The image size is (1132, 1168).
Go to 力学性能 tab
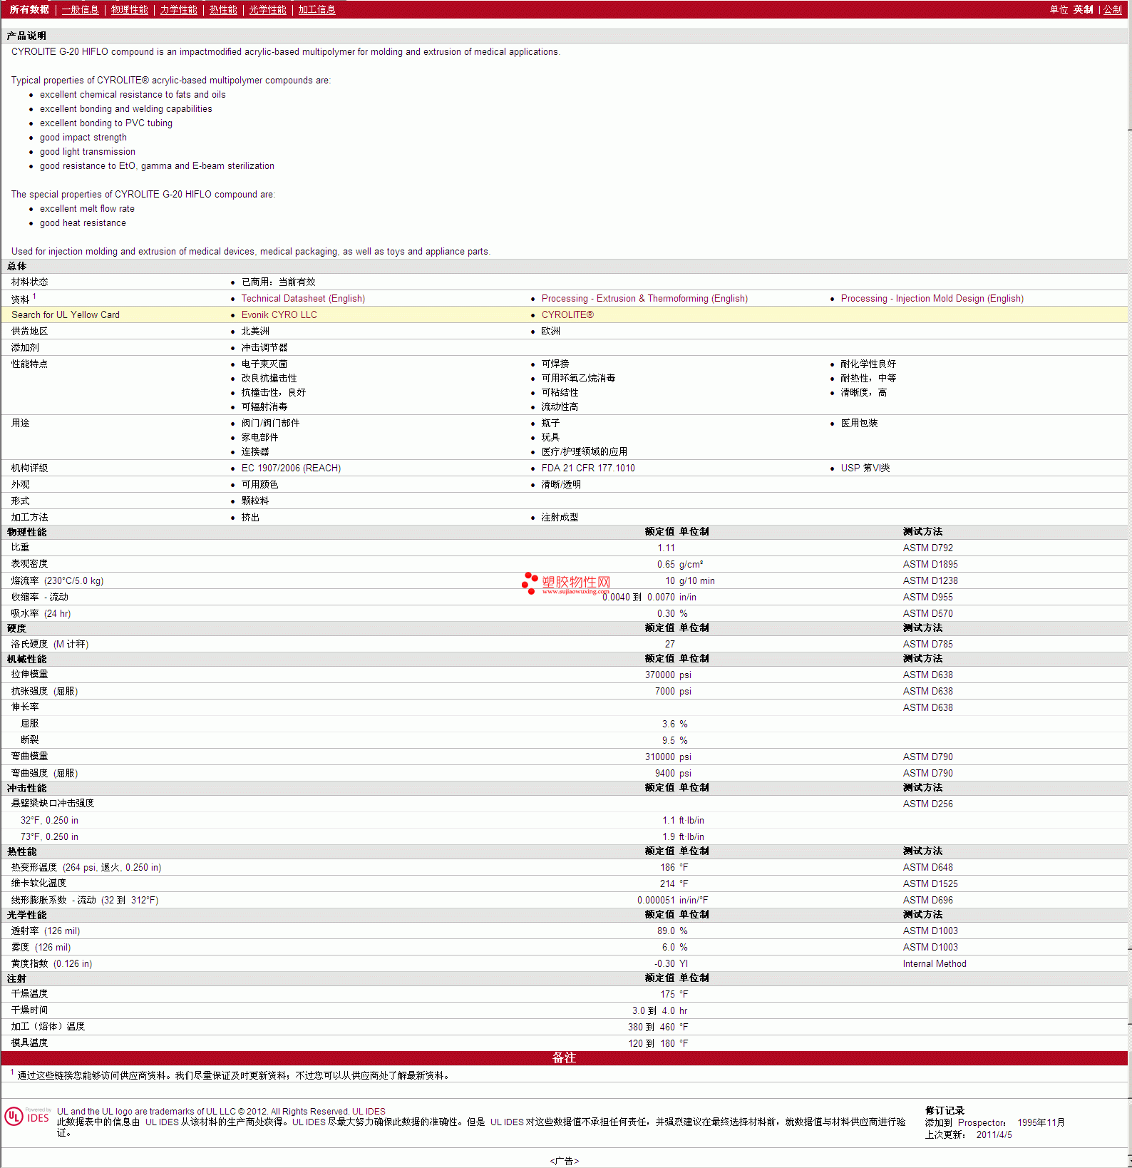click(178, 9)
